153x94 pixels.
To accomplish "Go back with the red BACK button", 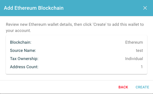I will click(123, 87).
